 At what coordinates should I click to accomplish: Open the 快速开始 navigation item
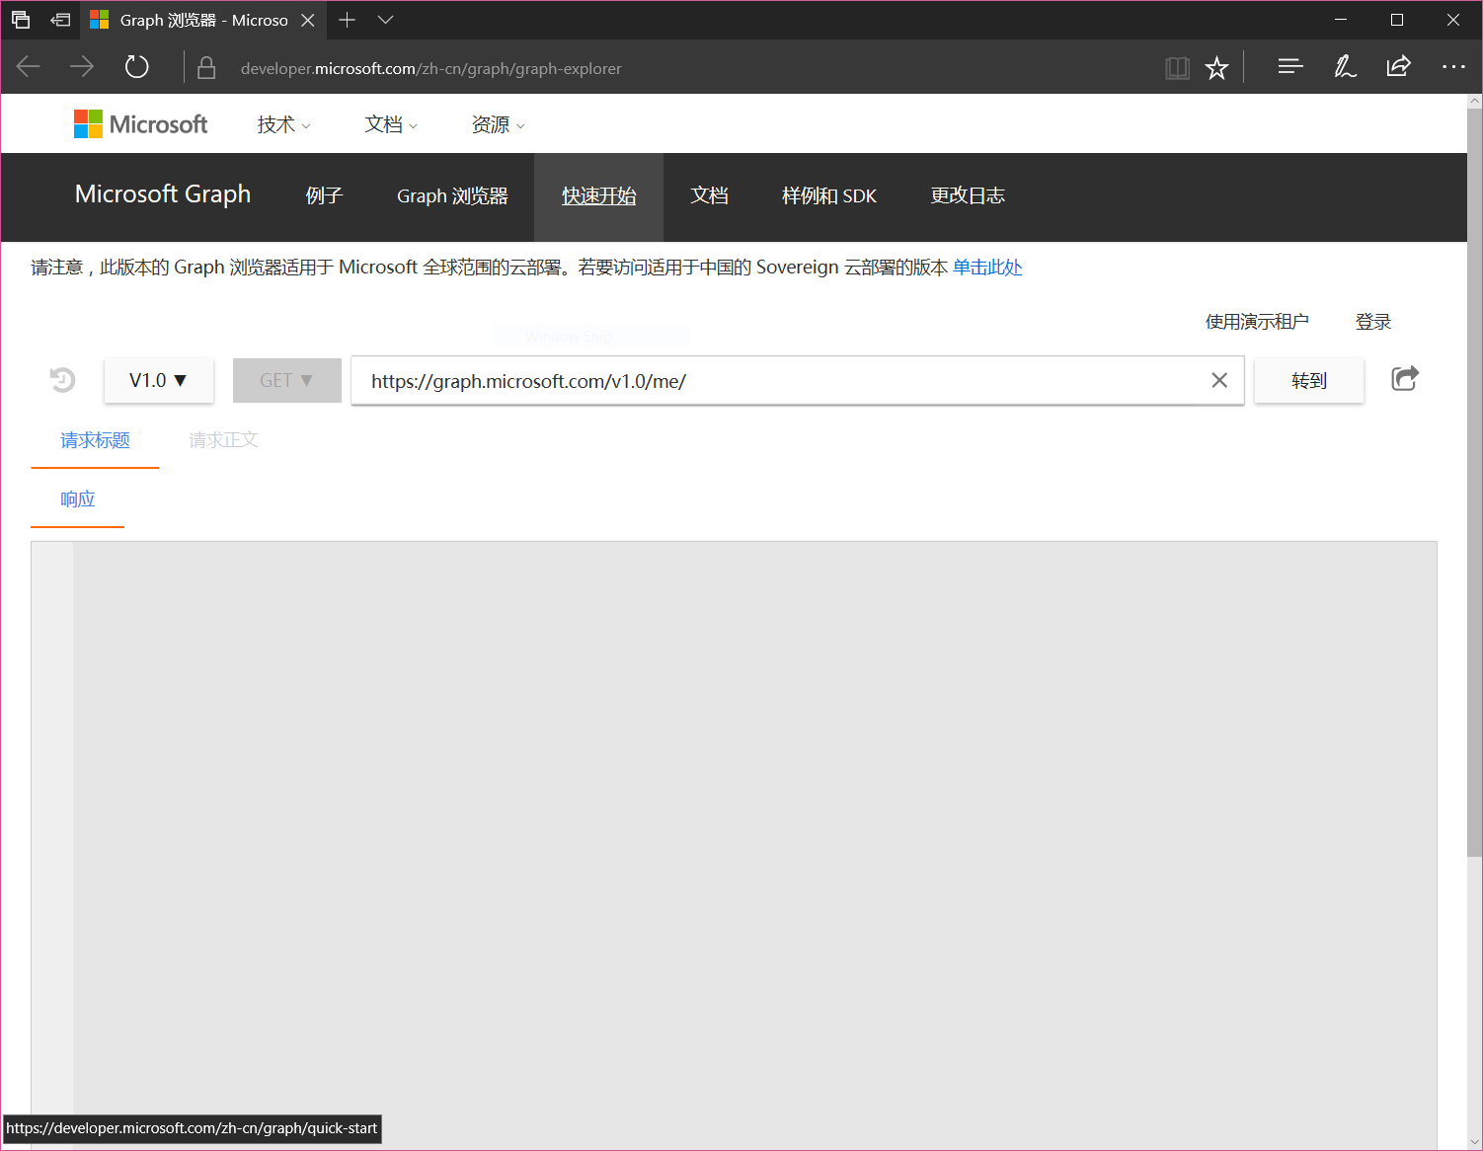click(598, 196)
